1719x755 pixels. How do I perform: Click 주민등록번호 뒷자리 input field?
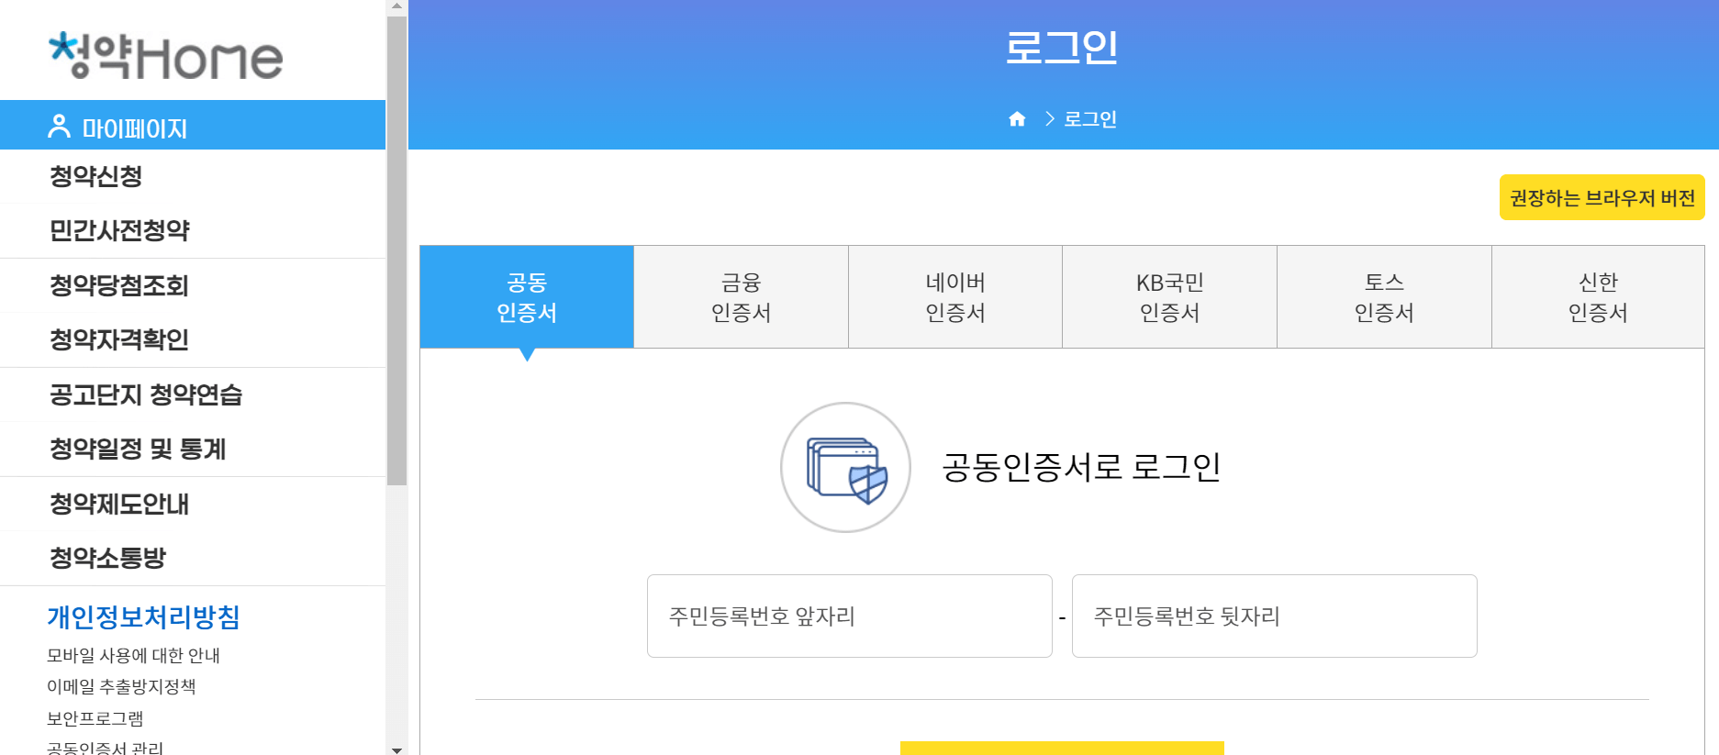[x=1275, y=616]
